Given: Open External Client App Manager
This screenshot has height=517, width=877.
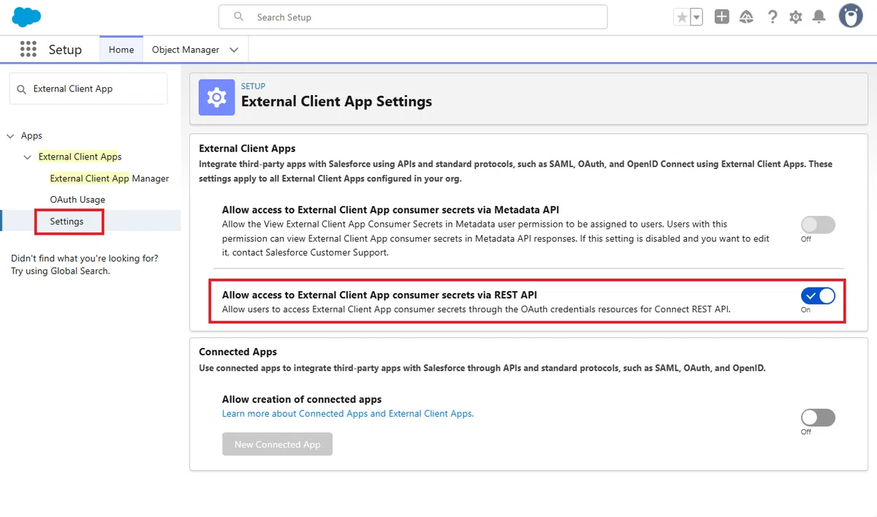Looking at the screenshot, I should coord(110,178).
